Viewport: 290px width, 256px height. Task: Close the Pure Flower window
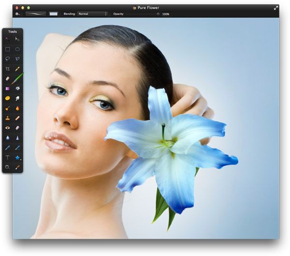[17, 8]
